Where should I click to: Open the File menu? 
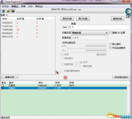tap(5, 6)
